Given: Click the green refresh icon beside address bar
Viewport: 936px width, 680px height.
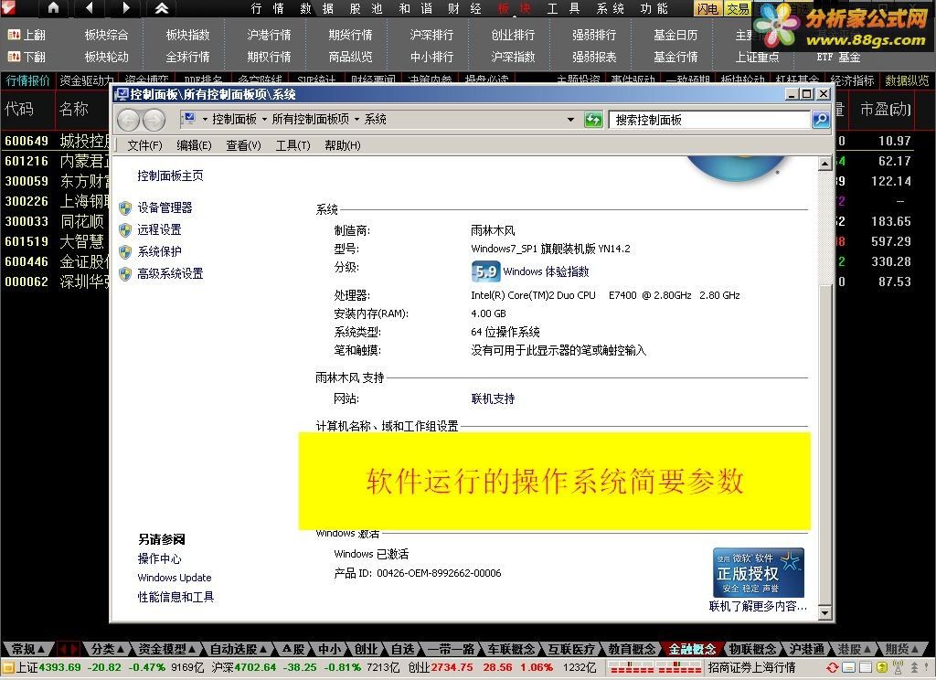Looking at the screenshot, I should click(593, 120).
